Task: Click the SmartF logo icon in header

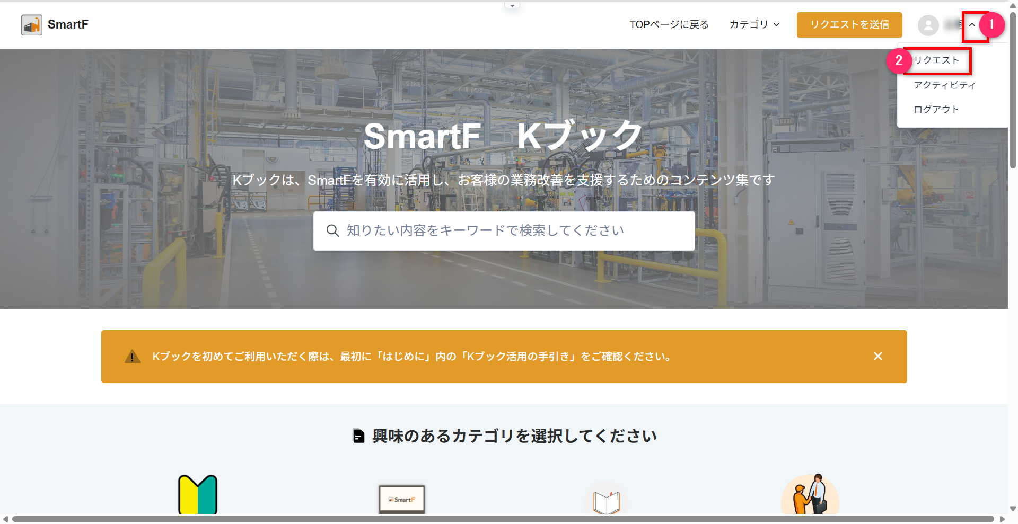Action: click(x=32, y=25)
